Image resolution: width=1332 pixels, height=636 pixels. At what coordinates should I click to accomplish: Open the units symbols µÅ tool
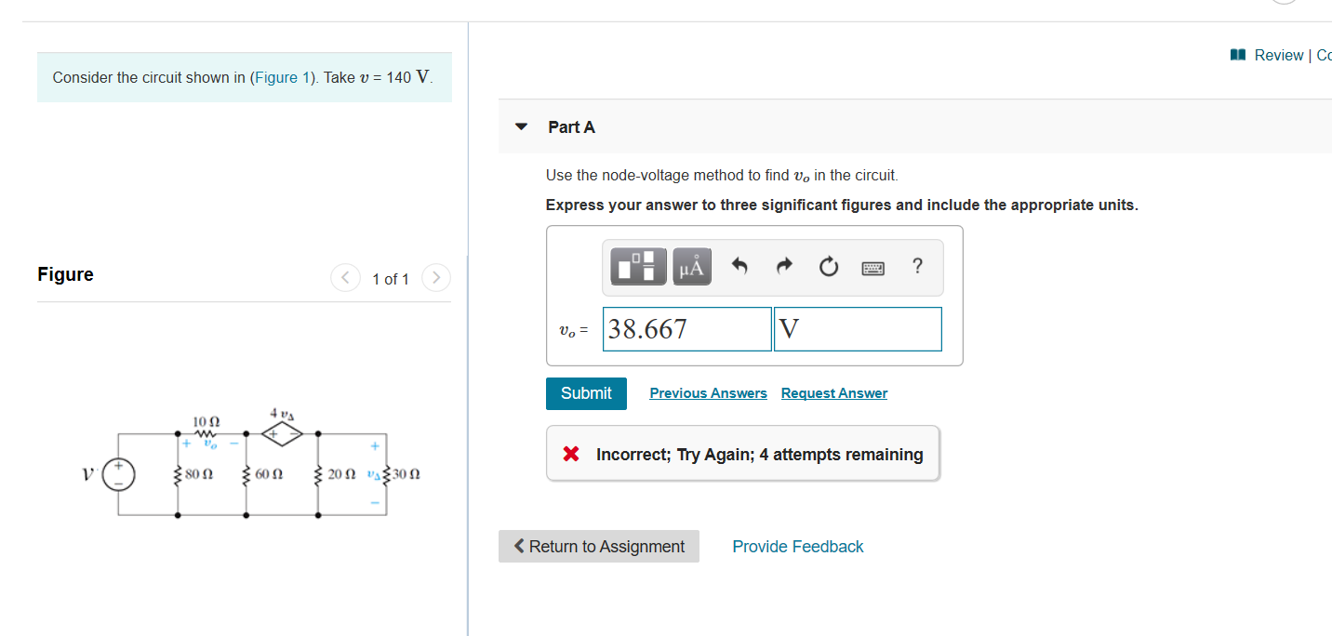[691, 267]
